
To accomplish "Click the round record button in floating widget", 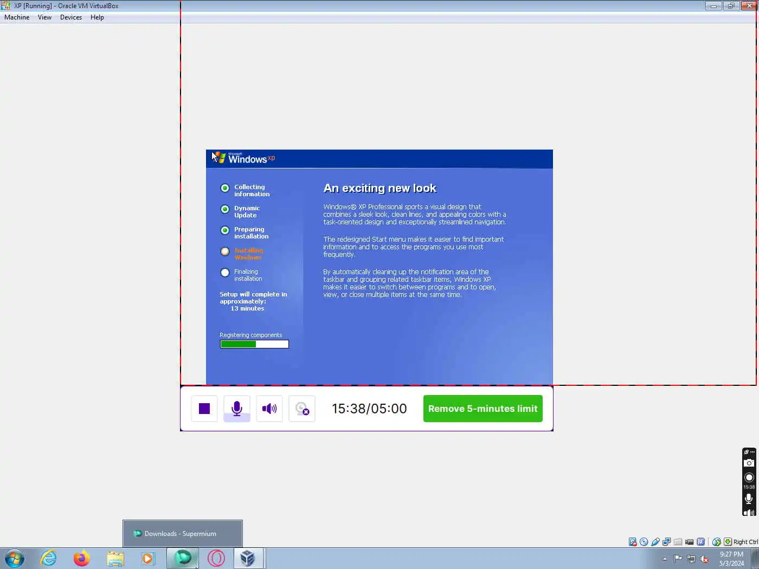I will 749,477.
